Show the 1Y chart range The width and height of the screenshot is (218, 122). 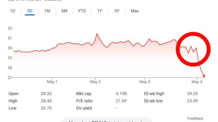tap(100, 11)
